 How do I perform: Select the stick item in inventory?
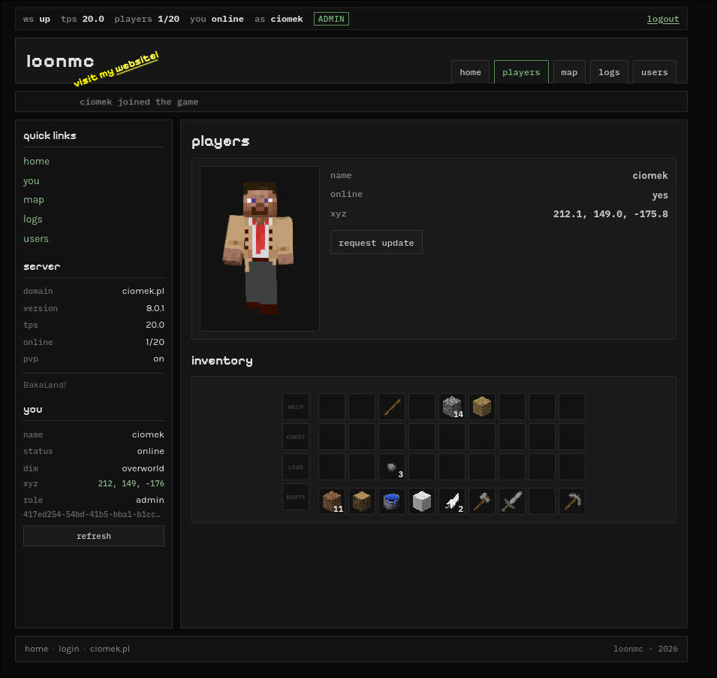point(392,407)
